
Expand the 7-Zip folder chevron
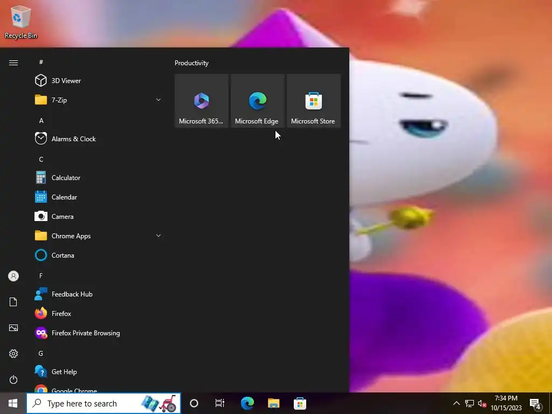point(158,100)
